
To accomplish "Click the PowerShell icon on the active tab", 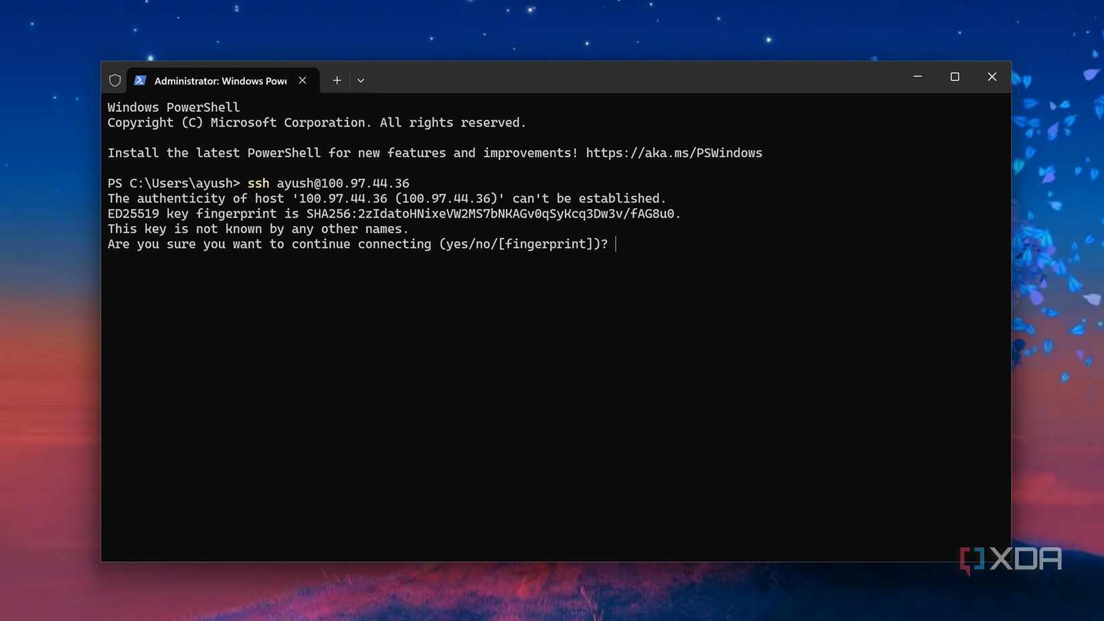I will [140, 80].
